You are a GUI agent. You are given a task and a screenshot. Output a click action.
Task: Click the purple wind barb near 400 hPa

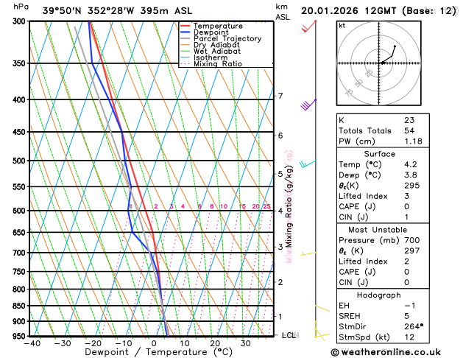(x=308, y=105)
